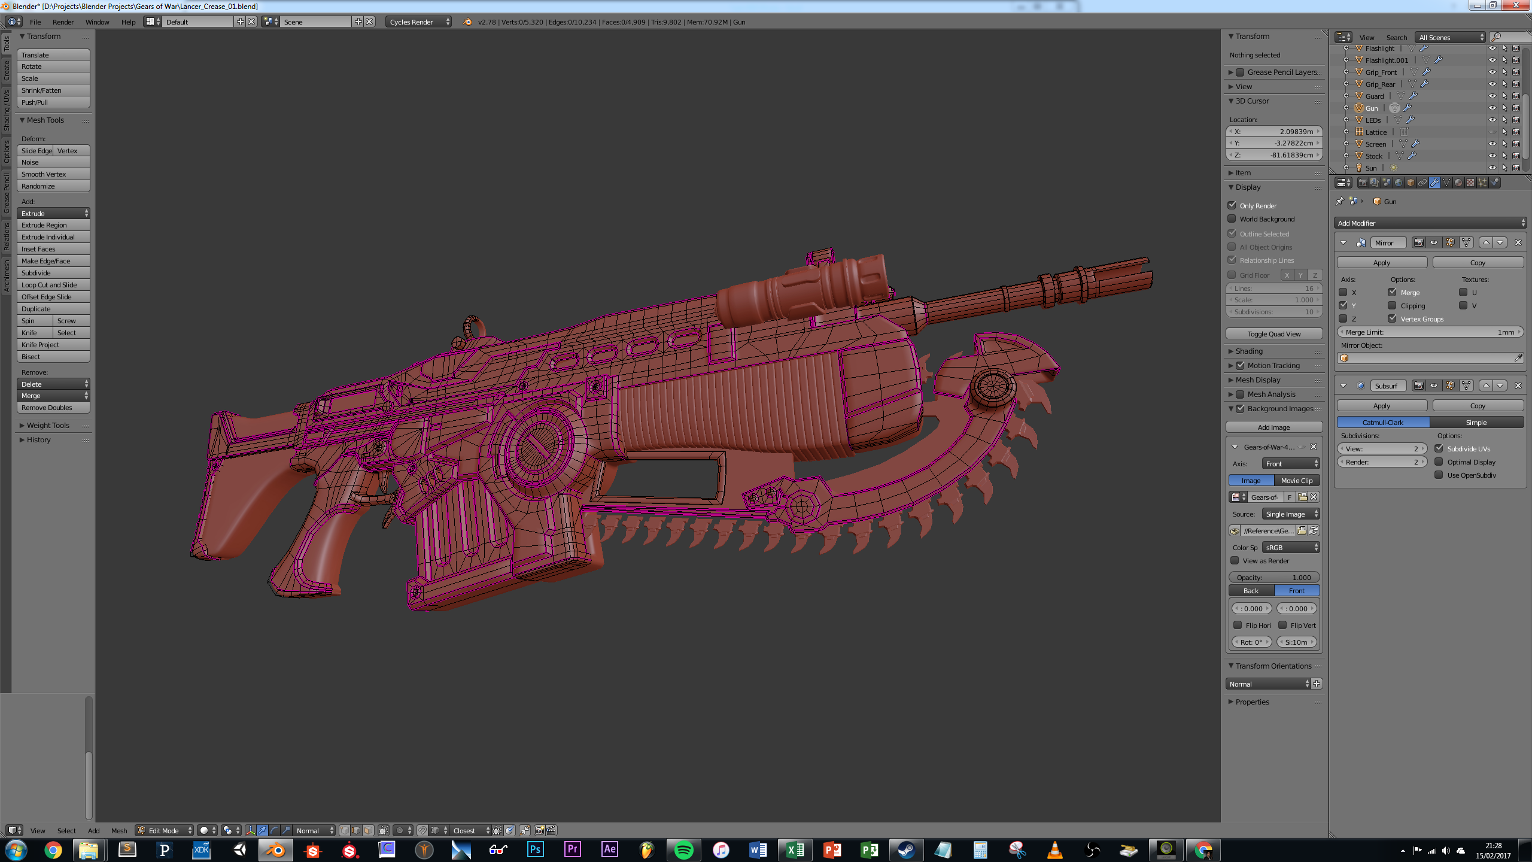Launch Photoshop from the taskbar

click(x=535, y=849)
